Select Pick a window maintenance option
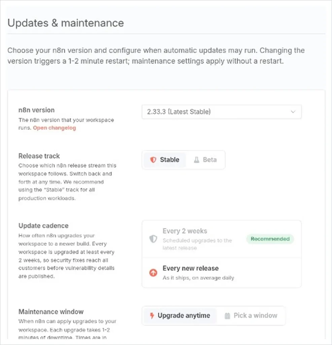 (x=251, y=316)
